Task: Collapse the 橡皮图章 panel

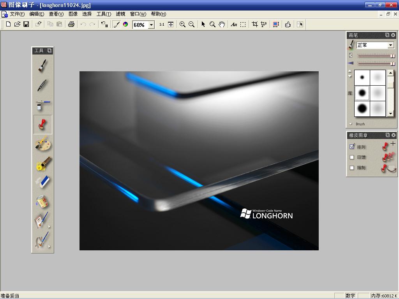Action: pyautogui.click(x=388, y=135)
